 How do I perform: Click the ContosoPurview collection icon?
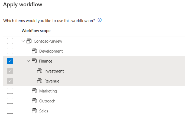click(29, 41)
